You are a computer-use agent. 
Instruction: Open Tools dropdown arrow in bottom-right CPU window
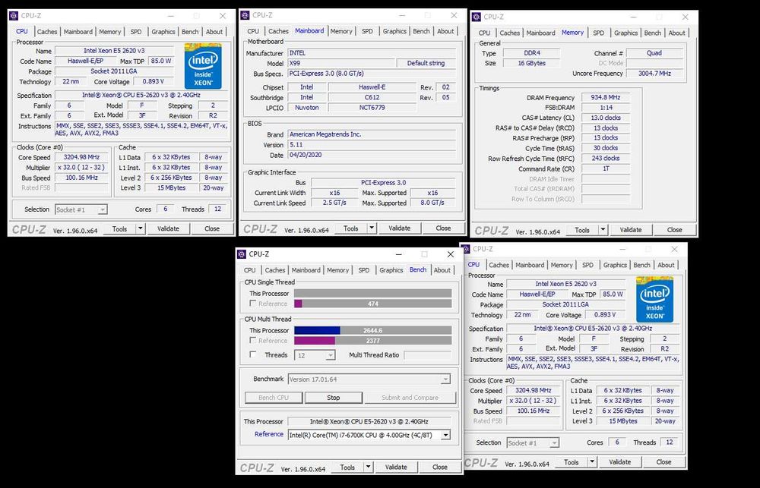click(x=592, y=462)
